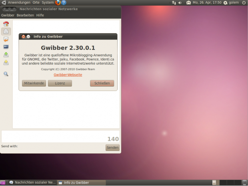Click the date and time clock

click(207, 2)
